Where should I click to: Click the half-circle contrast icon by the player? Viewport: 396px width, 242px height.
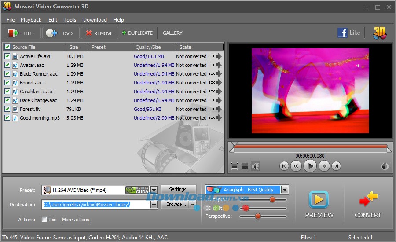[x=385, y=166]
